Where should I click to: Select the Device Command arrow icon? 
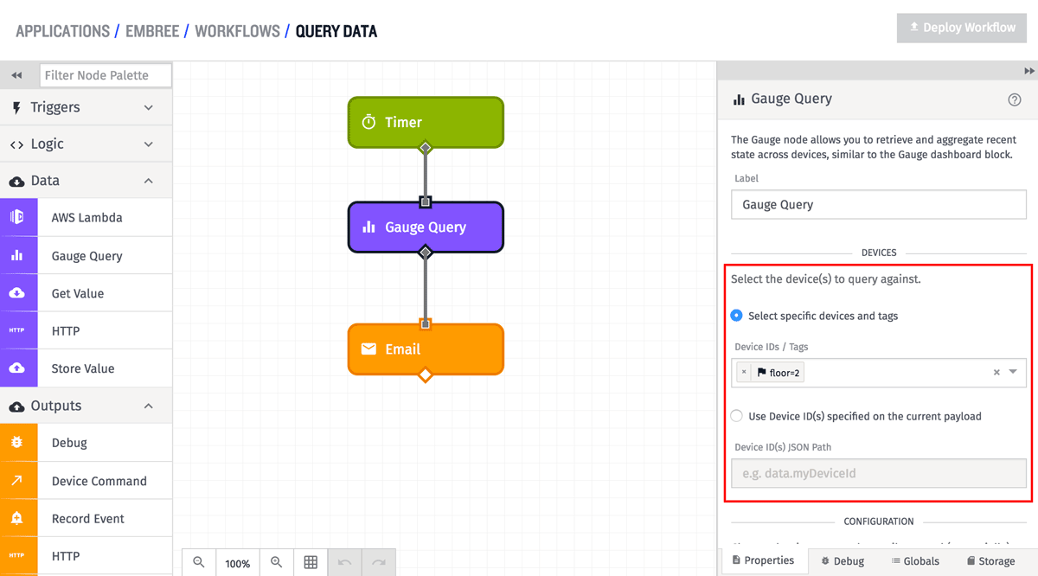pos(16,481)
